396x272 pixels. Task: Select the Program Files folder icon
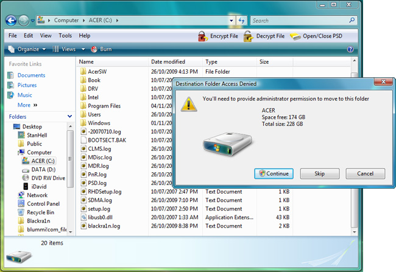pos(83,106)
